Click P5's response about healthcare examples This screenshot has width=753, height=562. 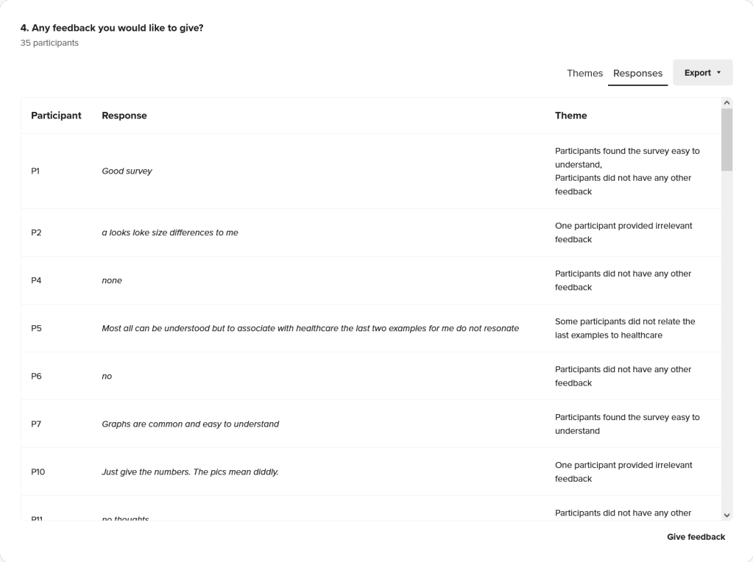[310, 328]
